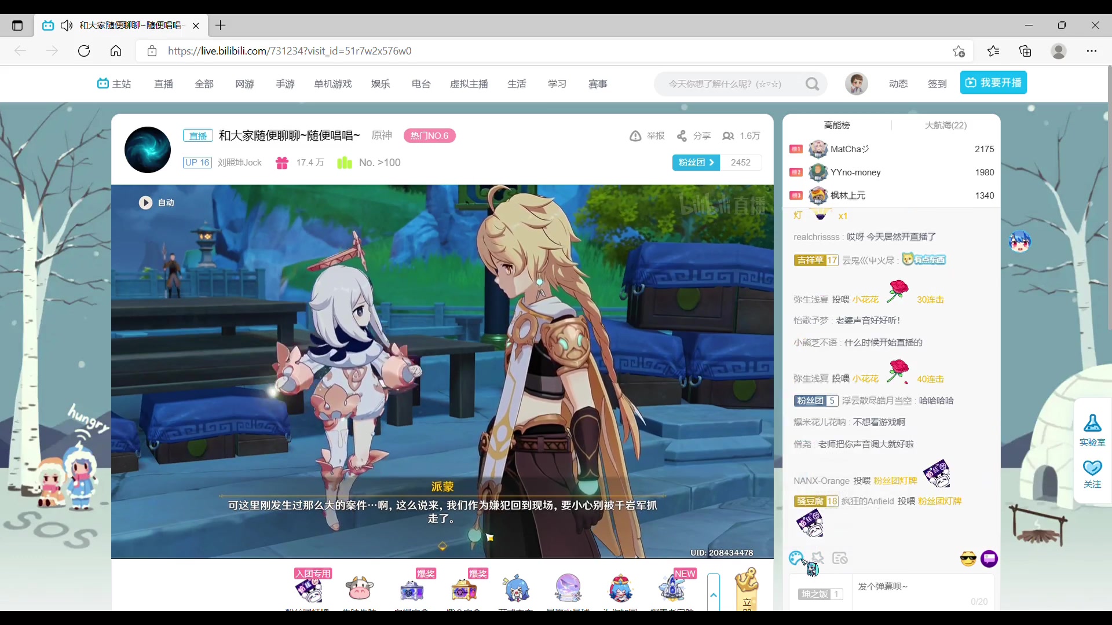Image resolution: width=1112 pixels, height=625 pixels.
Task: Open the 赛事 category
Action: [x=598, y=84]
